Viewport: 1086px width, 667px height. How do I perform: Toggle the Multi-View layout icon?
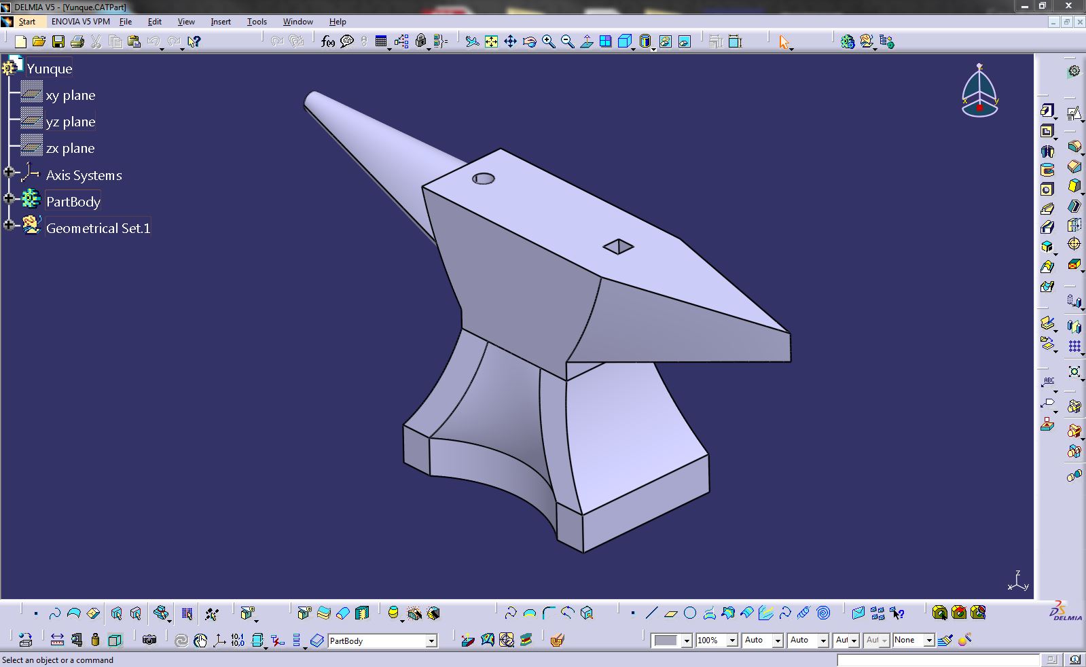pos(606,41)
